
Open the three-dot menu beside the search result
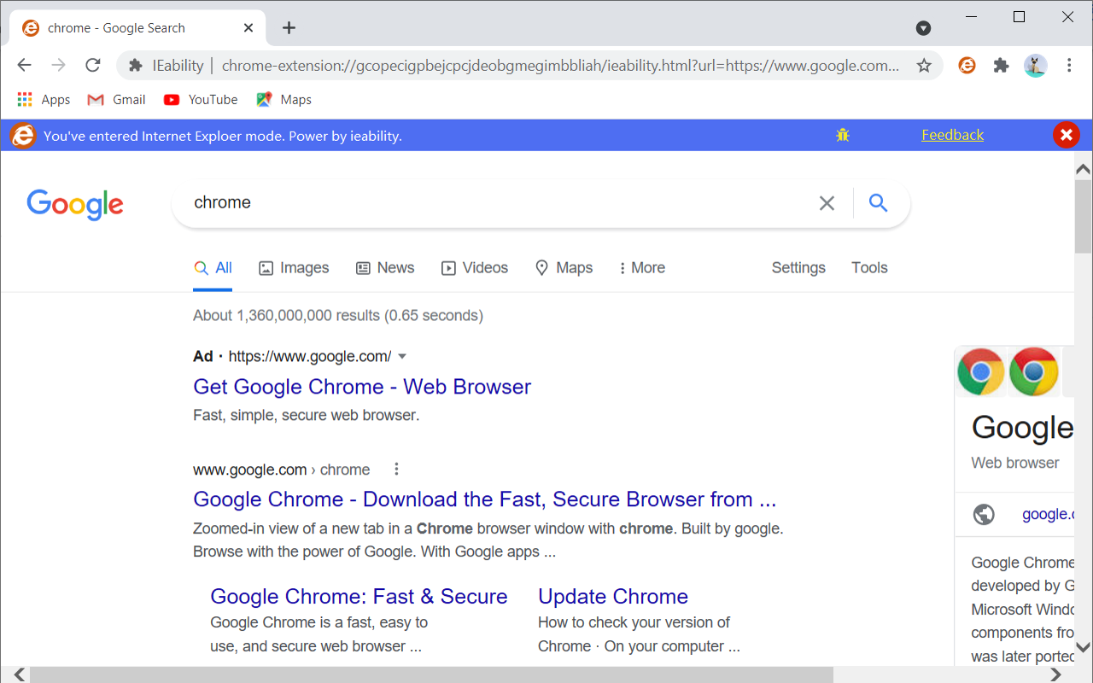pyautogui.click(x=395, y=469)
